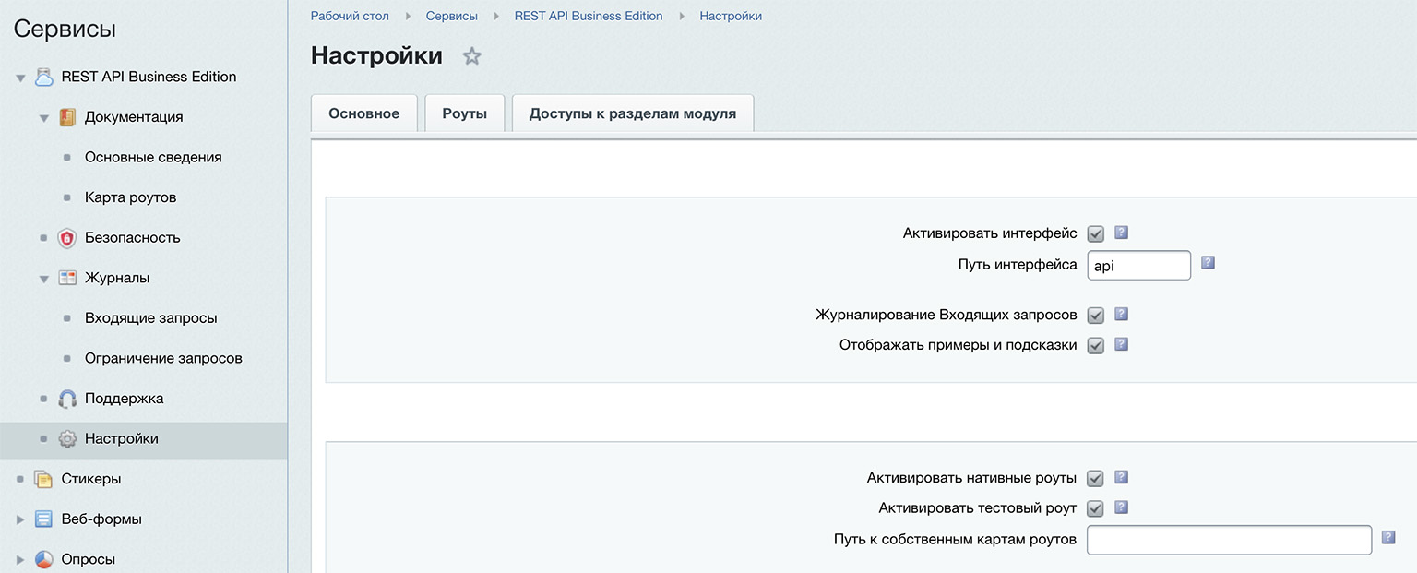Screen dimensions: 1417x573
Task: Click the Путь к собственным картам роутов field
Action: pyautogui.click(x=1229, y=540)
